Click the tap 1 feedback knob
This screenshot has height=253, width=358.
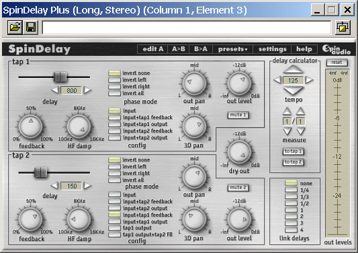30,126
